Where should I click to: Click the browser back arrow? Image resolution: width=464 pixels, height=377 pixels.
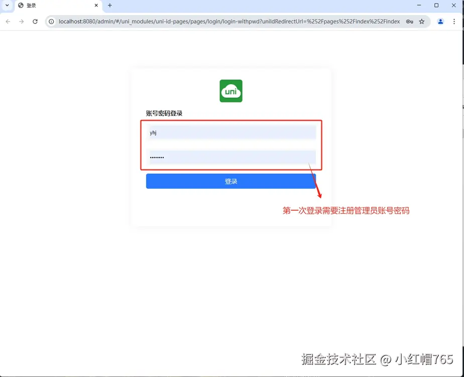pos(8,21)
